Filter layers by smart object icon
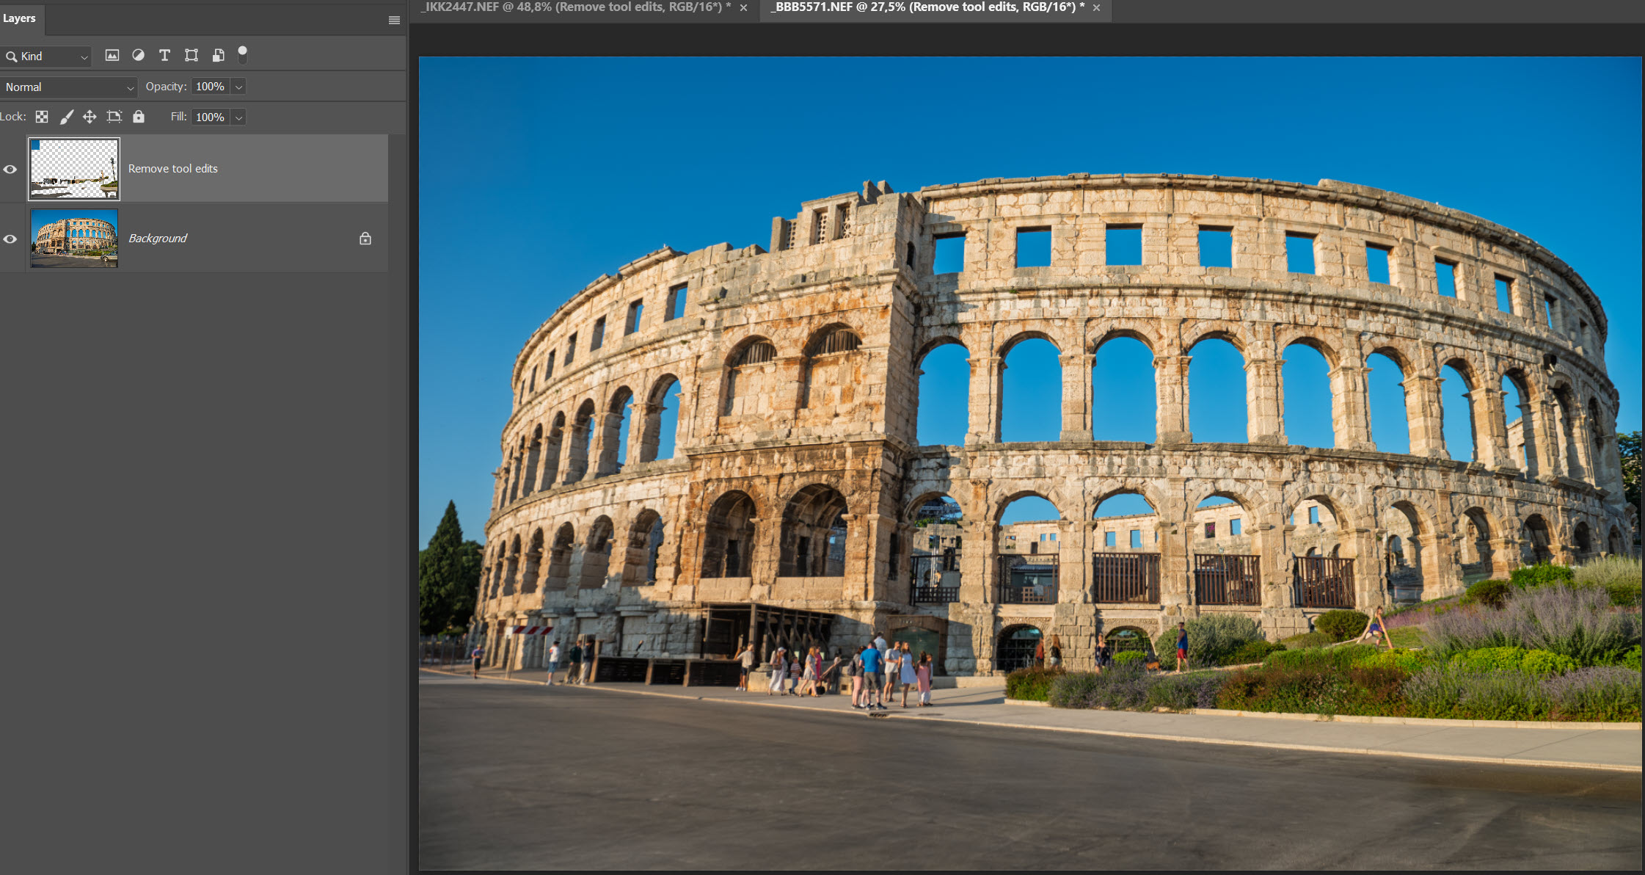1645x875 pixels. 218,55
